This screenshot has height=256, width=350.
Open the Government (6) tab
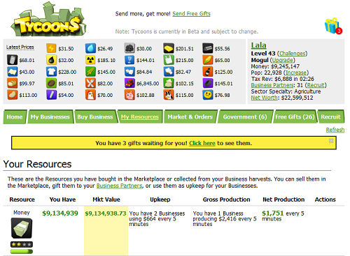(x=245, y=116)
